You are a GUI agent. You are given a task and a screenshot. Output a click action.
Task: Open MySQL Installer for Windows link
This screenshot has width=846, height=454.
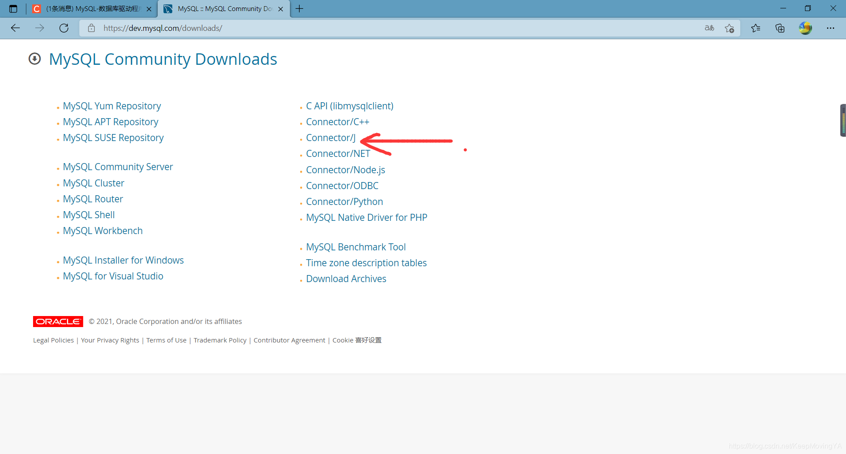tap(123, 260)
